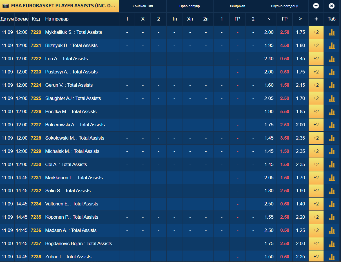
Task: Click the FIBA Eurobasket Player Assists title tab
Action: pyautogui.click(x=59, y=6)
